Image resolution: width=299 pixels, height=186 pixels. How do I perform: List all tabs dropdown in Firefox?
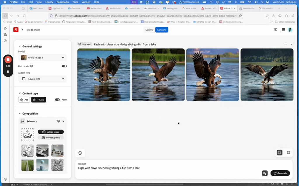point(286,8)
